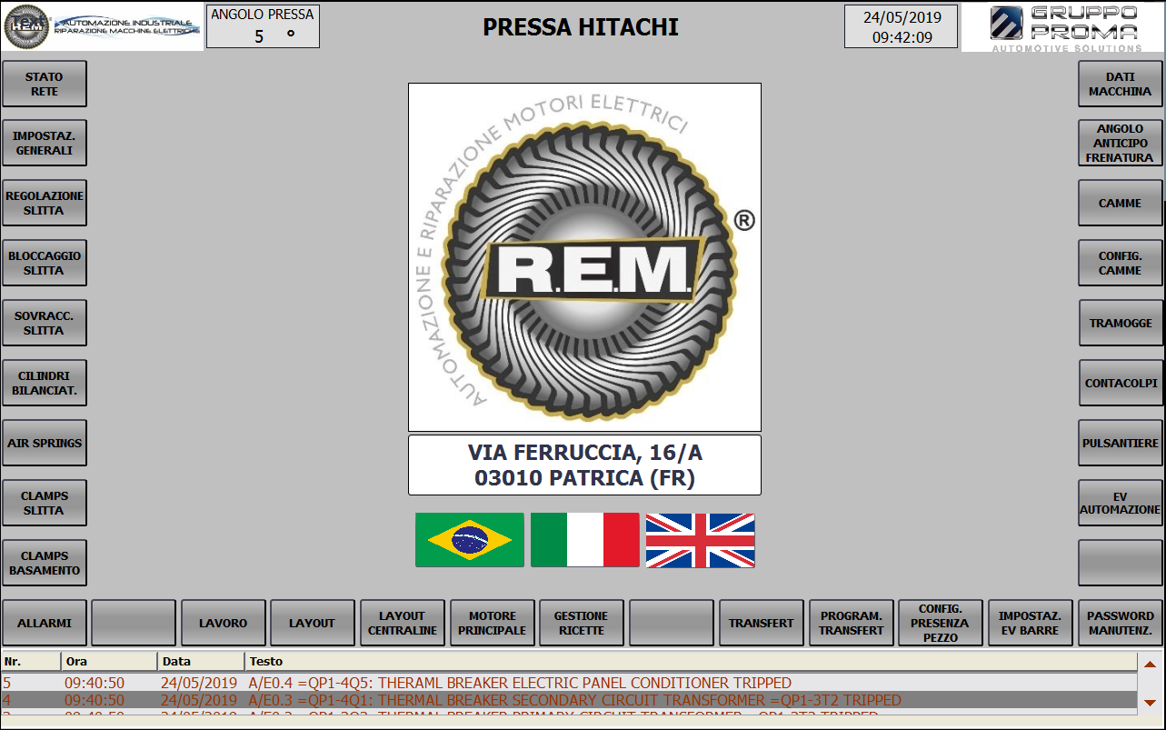Open DATI MACCHINA page
1166x730 pixels.
1121,85
